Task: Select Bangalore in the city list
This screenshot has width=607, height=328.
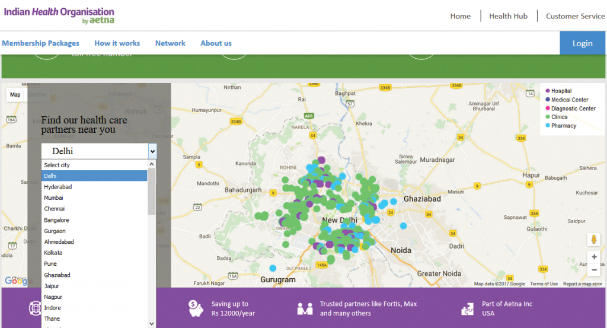Action: pyautogui.click(x=94, y=220)
